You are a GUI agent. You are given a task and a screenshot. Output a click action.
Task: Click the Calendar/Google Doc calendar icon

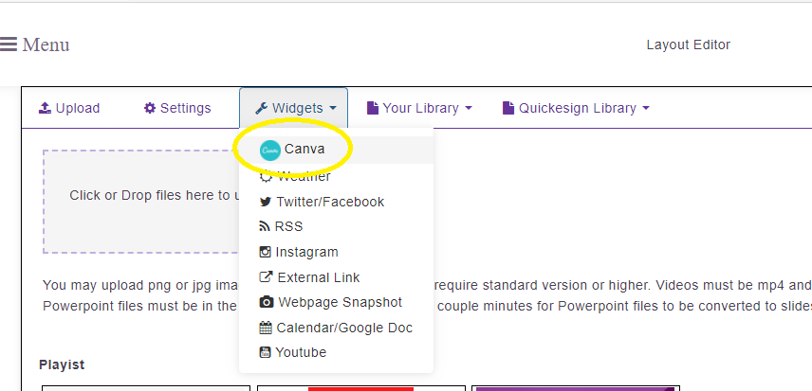pyautogui.click(x=266, y=328)
